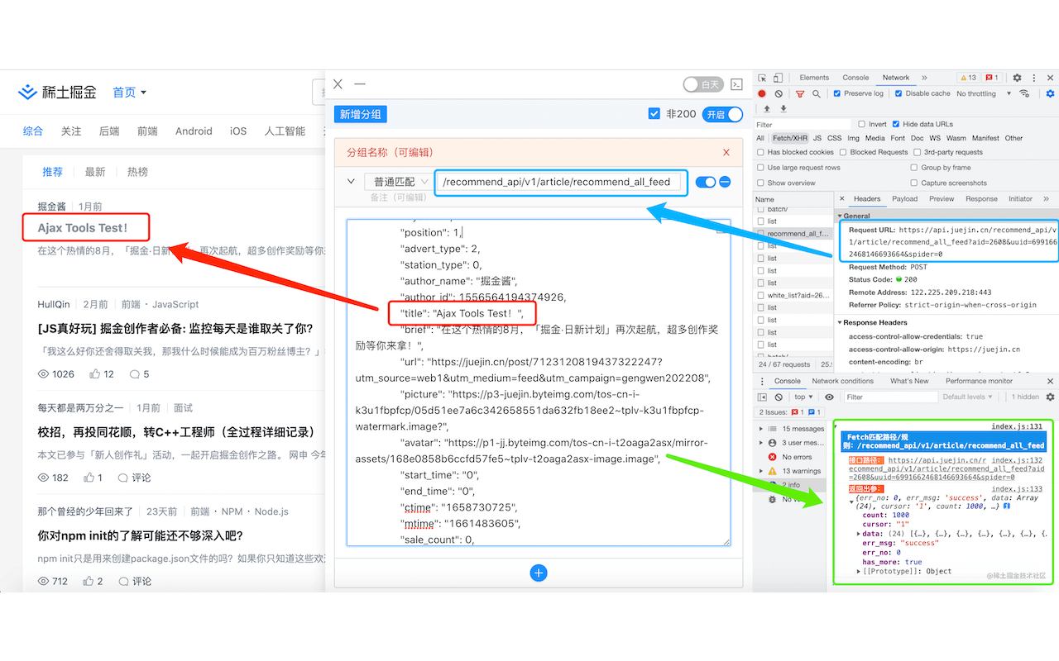
Task: Open DevTools element inspector picker
Action: click(x=762, y=78)
